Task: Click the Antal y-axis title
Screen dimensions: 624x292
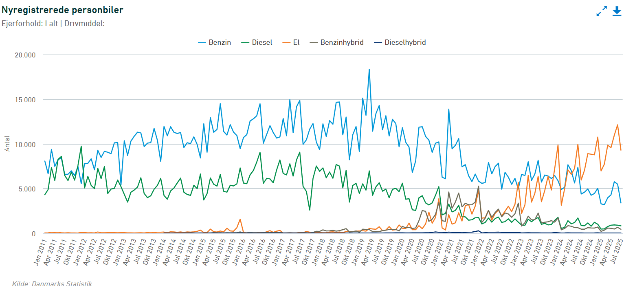Action: click(x=7, y=144)
